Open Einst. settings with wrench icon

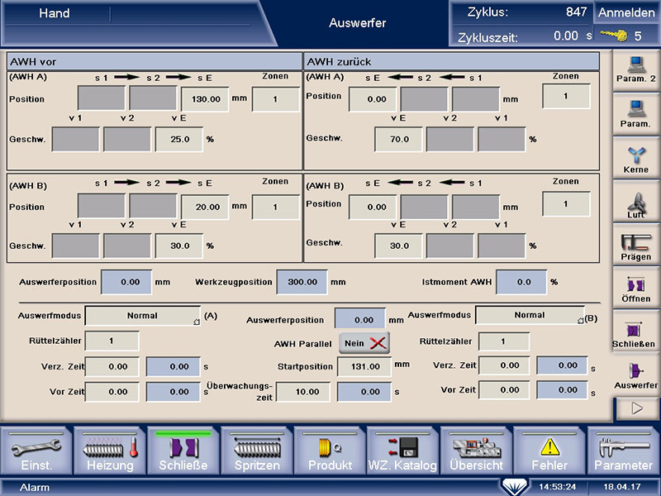(x=36, y=451)
